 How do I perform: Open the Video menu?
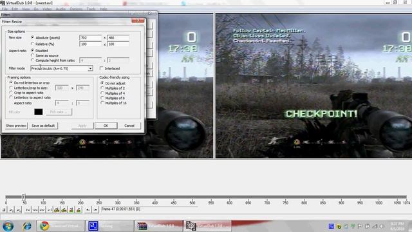pos(47,9)
